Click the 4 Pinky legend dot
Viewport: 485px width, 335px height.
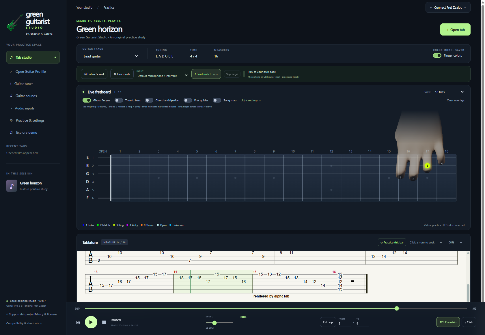click(127, 225)
